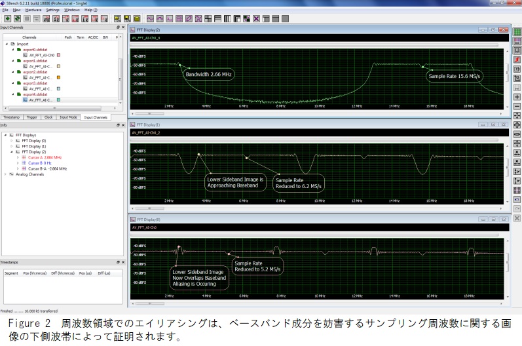Expand the Cursor A 2.664 MHz entry
Image resolution: width=522 pixels, height=346 pixels.
18,157
